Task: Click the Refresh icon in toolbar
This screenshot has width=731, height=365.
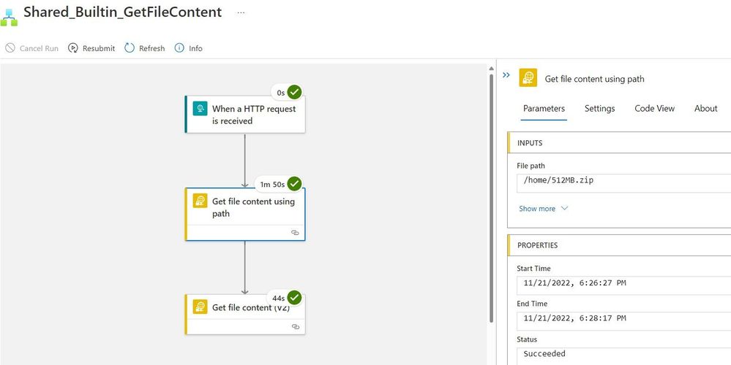Action: [x=130, y=48]
